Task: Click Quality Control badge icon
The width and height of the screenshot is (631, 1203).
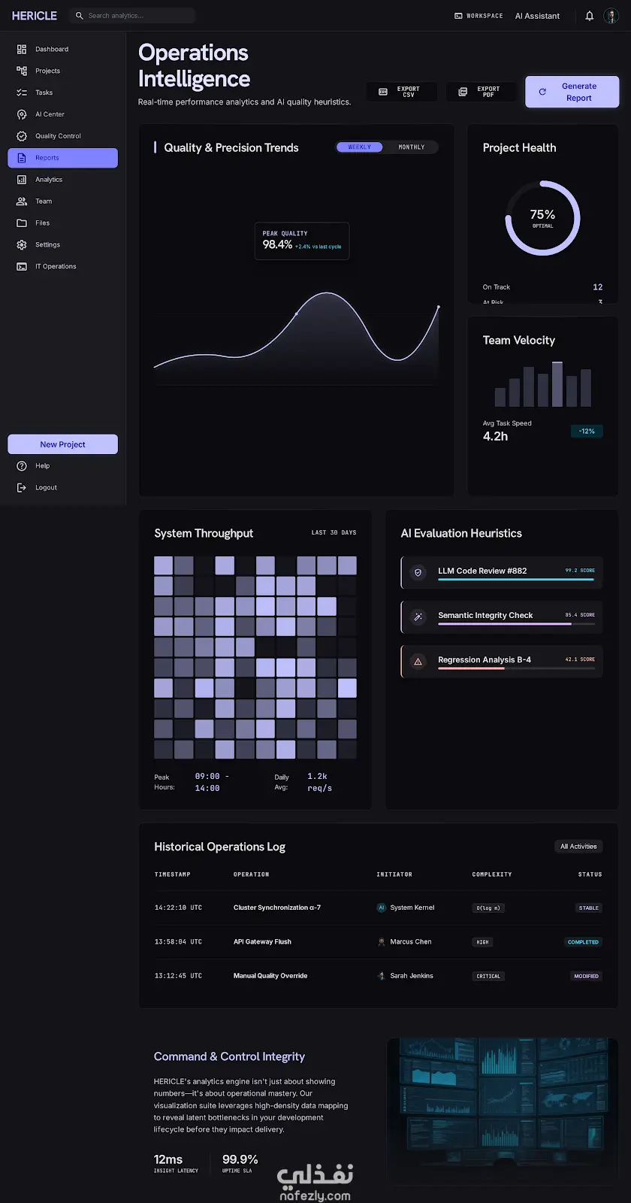Action: tap(22, 137)
